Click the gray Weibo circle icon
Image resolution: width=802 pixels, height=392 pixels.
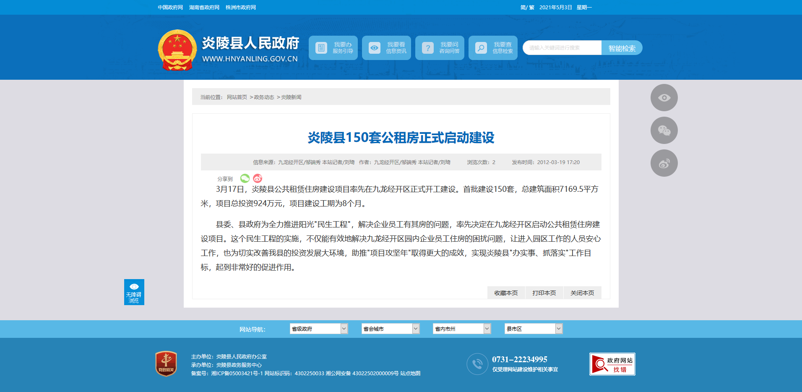[664, 163]
